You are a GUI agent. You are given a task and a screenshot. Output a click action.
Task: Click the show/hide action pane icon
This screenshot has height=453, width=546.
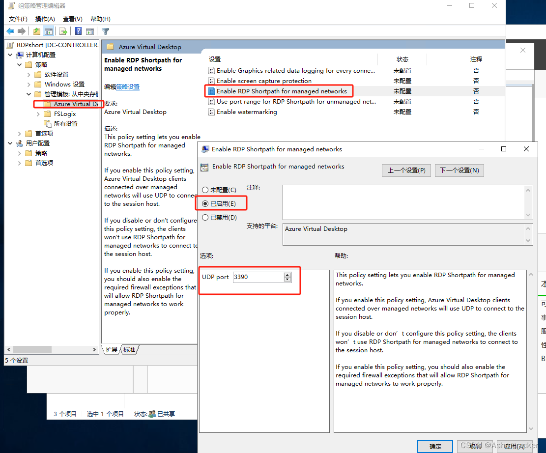[90, 31]
